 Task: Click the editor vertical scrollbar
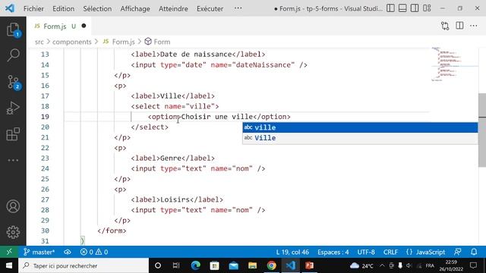pyautogui.click(x=482, y=130)
